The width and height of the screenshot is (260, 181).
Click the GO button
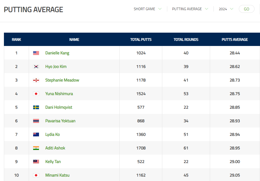247,9
